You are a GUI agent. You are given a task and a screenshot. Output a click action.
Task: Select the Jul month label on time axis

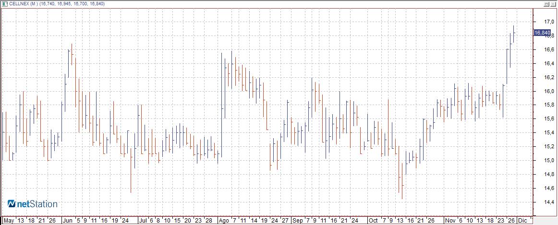click(143, 220)
